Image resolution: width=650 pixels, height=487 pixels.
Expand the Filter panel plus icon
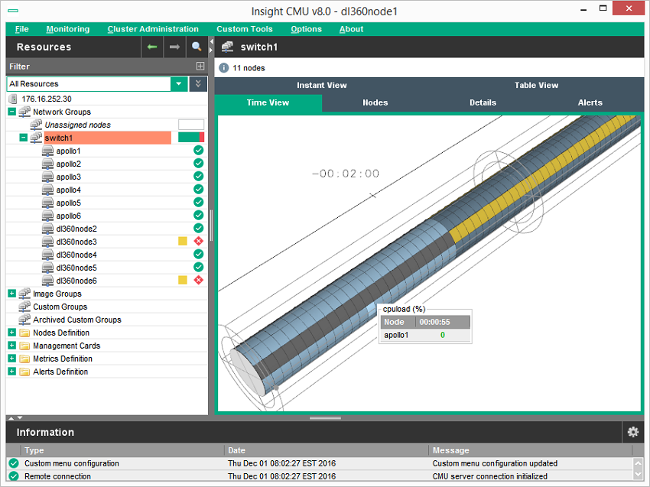tap(200, 67)
